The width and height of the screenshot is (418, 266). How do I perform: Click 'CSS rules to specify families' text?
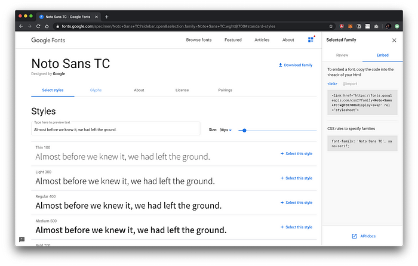pyautogui.click(x=351, y=129)
